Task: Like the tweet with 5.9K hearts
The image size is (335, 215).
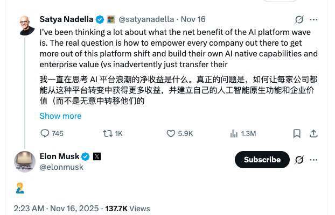Action: point(171,133)
